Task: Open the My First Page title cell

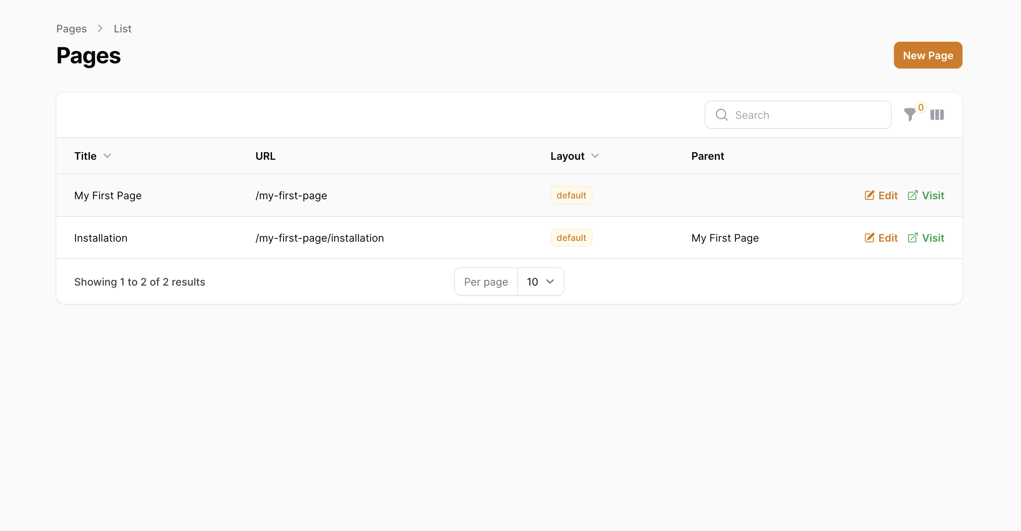Action: tap(108, 195)
